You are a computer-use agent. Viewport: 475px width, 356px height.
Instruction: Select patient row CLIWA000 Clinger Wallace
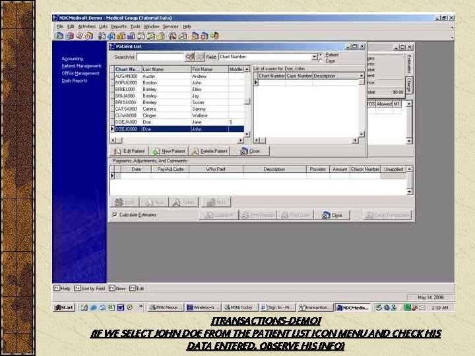[x=179, y=115]
